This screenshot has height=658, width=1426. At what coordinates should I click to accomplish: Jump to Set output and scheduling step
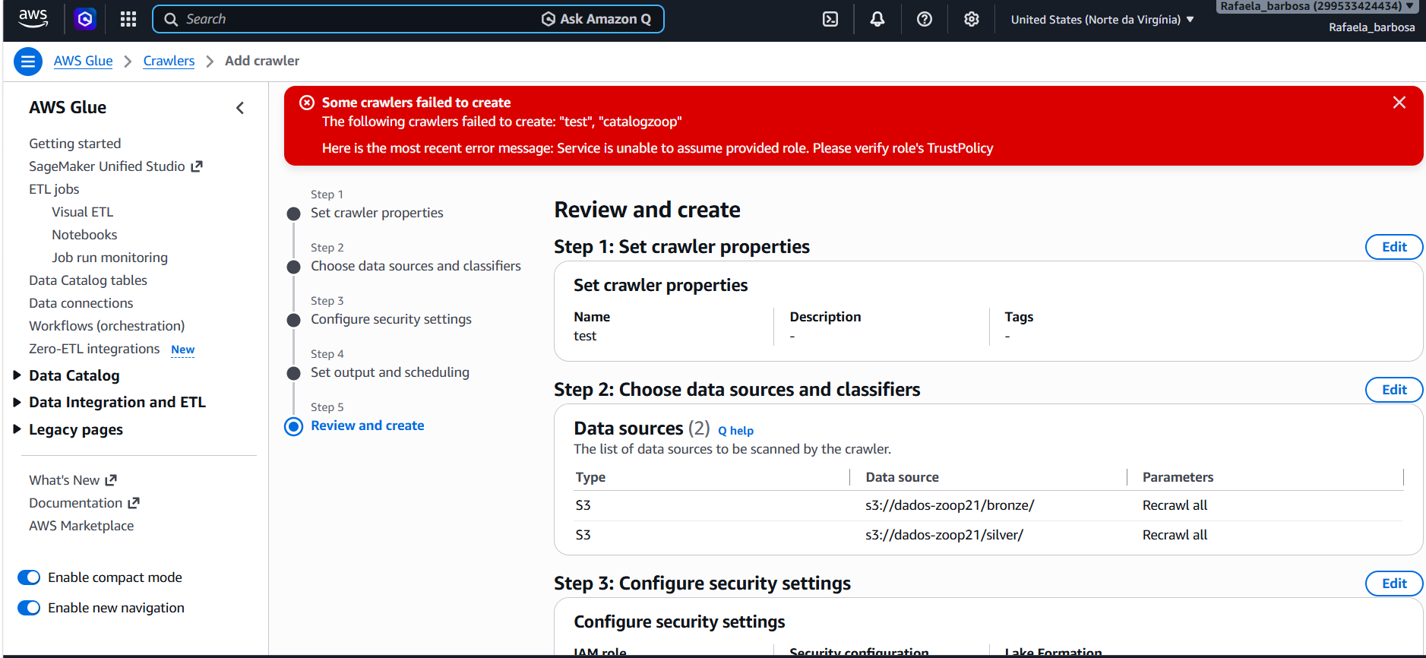point(390,372)
